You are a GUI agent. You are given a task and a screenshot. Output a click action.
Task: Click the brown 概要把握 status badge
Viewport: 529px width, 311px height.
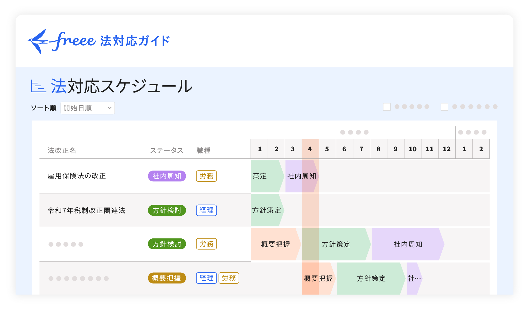[x=167, y=278]
